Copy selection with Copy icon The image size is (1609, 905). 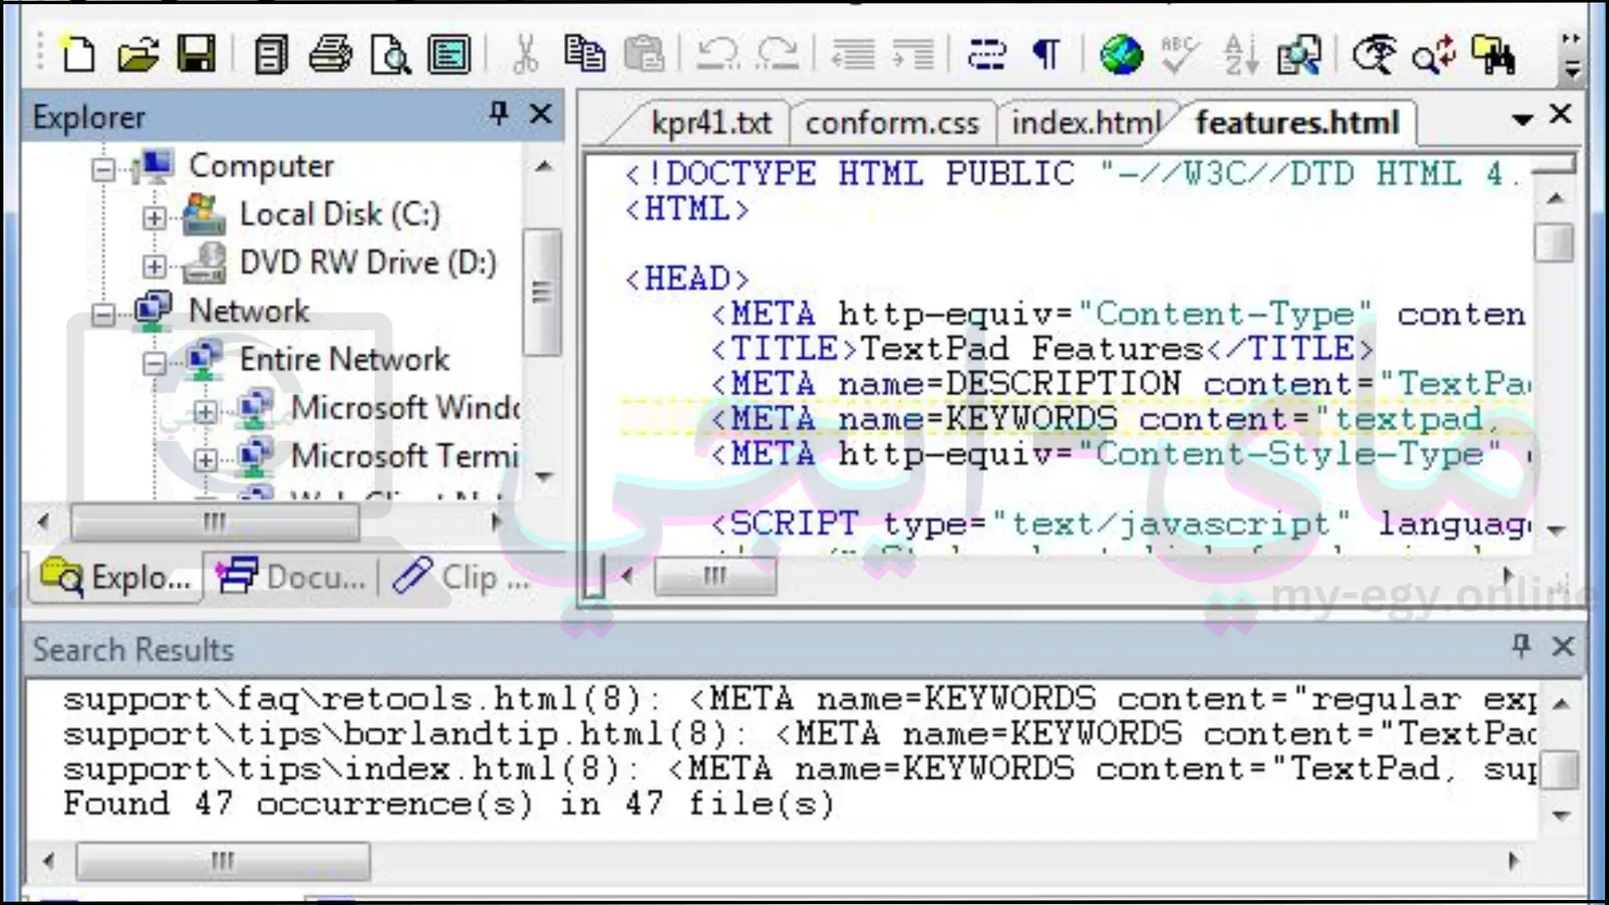[x=584, y=55]
